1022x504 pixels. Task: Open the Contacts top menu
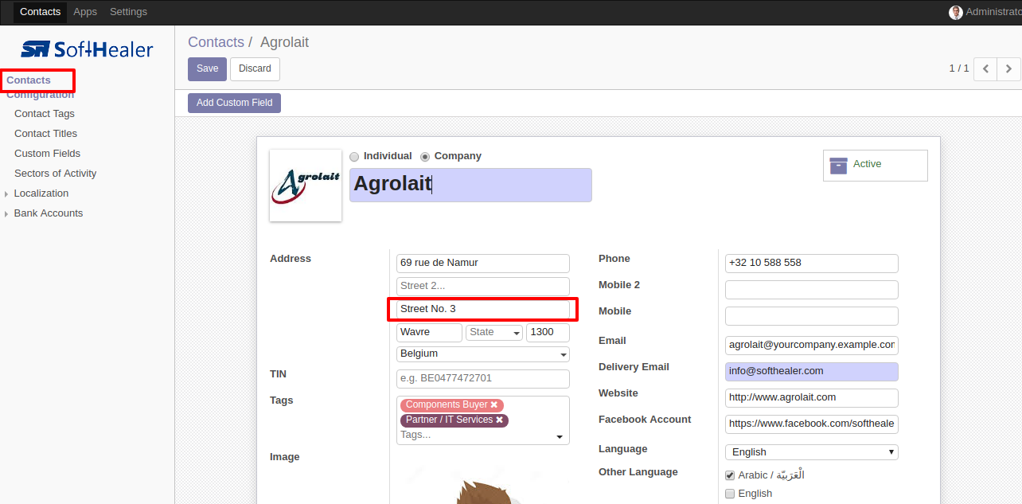(x=41, y=12)
